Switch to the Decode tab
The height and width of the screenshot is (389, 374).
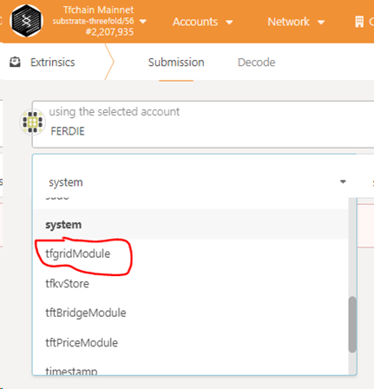coord(256,63)
